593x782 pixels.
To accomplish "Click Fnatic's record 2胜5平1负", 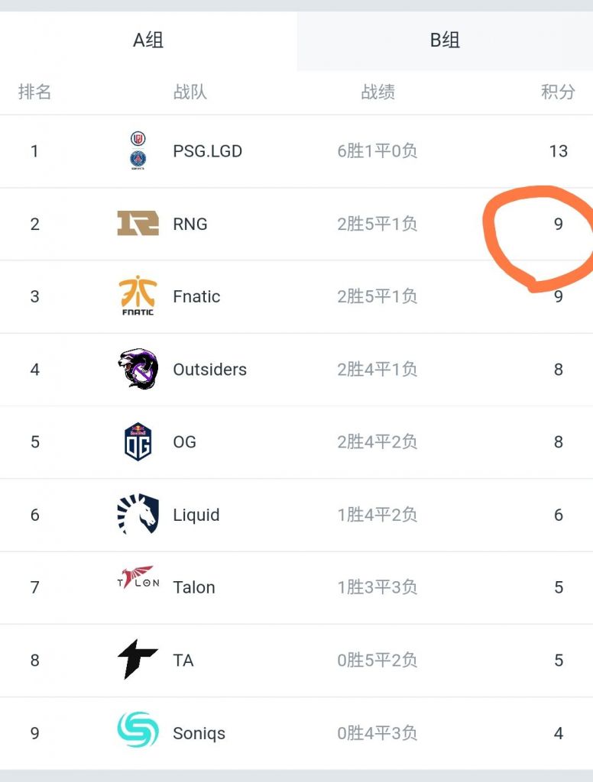I will [378, 297].
